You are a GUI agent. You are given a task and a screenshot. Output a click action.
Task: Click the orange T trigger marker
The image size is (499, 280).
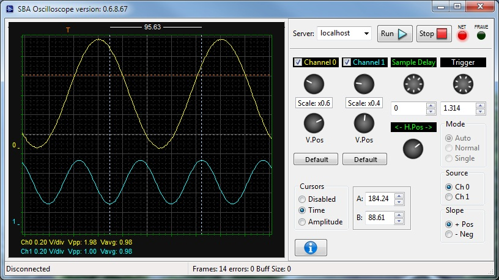pyautogui.click(x=68, y=30)
